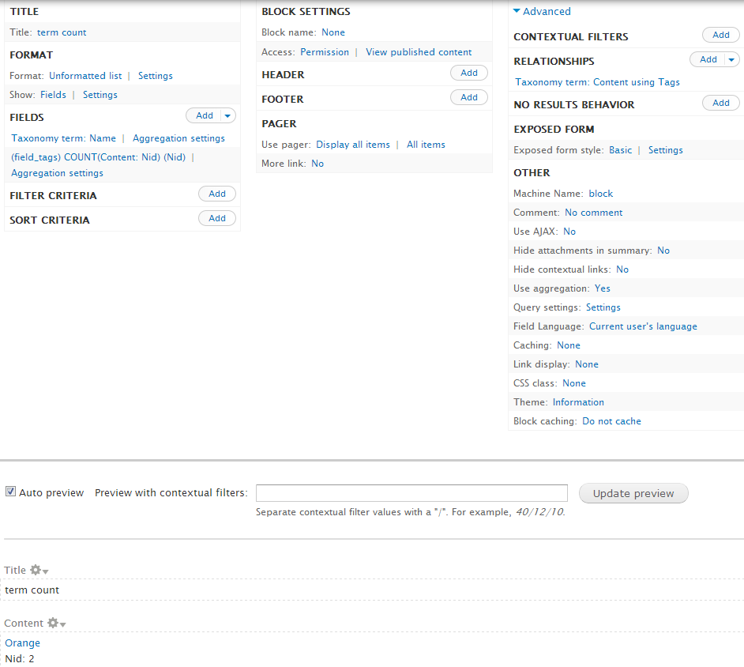744x667 pixels.
Task: Change the Display all items pager setting
Action: tap(353, 145)
